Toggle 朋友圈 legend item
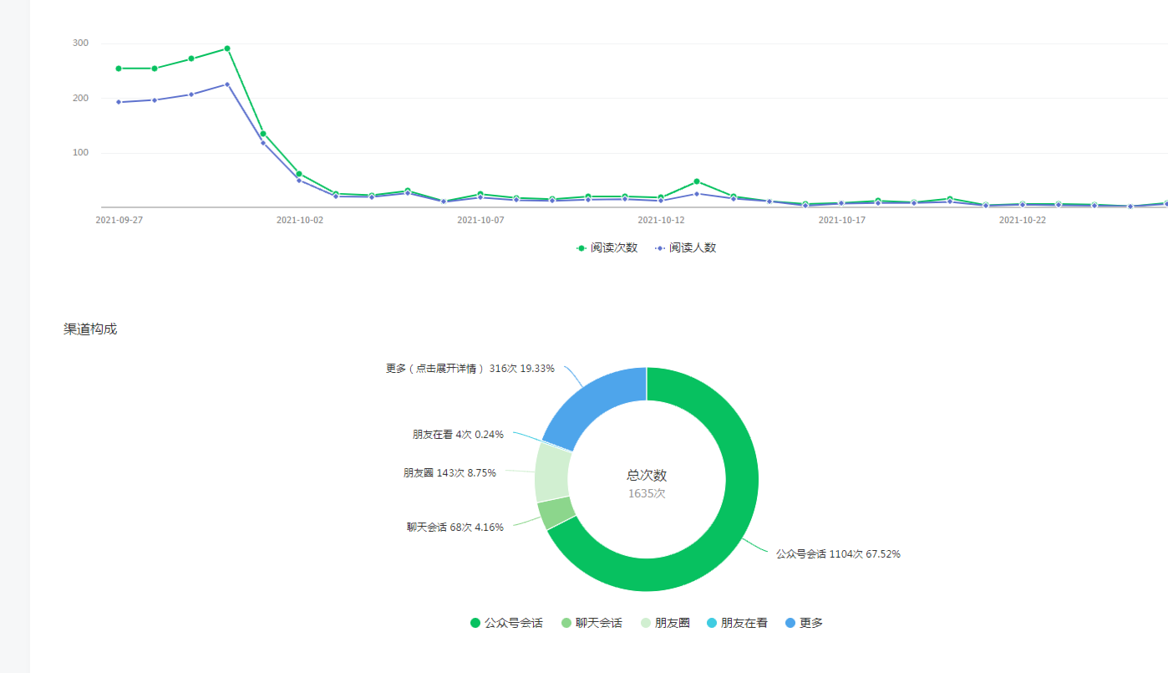 tap(665, 623)
